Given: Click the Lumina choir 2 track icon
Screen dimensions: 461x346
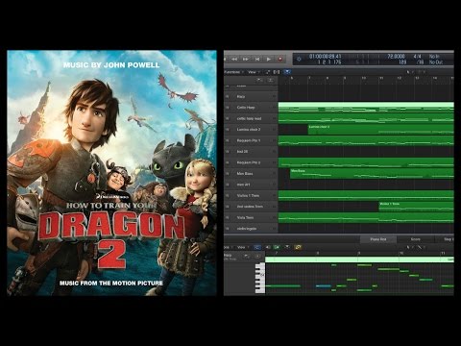Looking at the screenshot, I should (228, 130).
